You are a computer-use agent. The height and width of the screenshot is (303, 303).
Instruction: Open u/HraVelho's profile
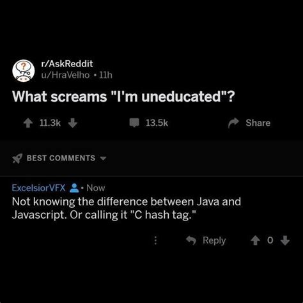pos(65,75)
